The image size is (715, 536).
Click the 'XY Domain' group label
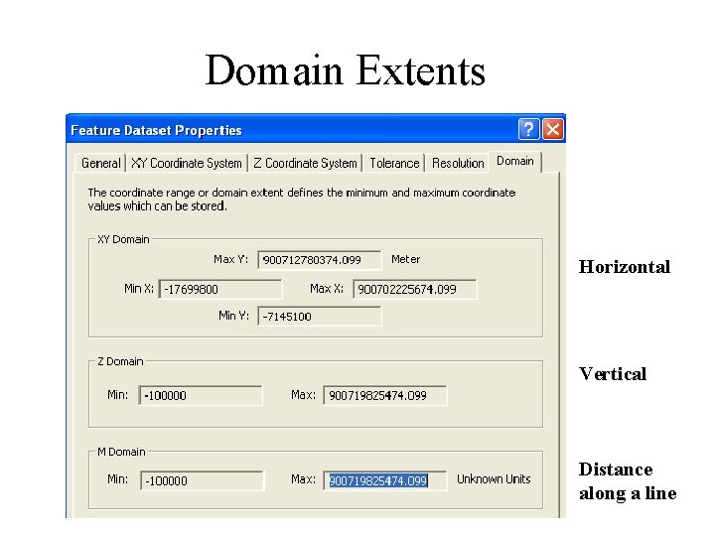[x=123, y=239]
